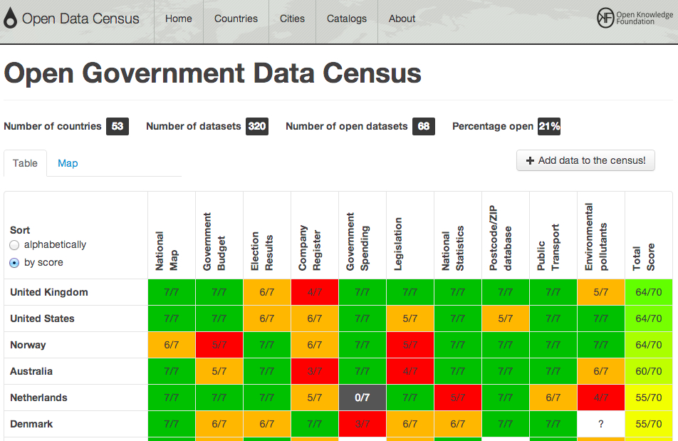Click Netherlands' National Statistics 5/7 cell
This screenshot has height=441, width=678.
point(458,398)
